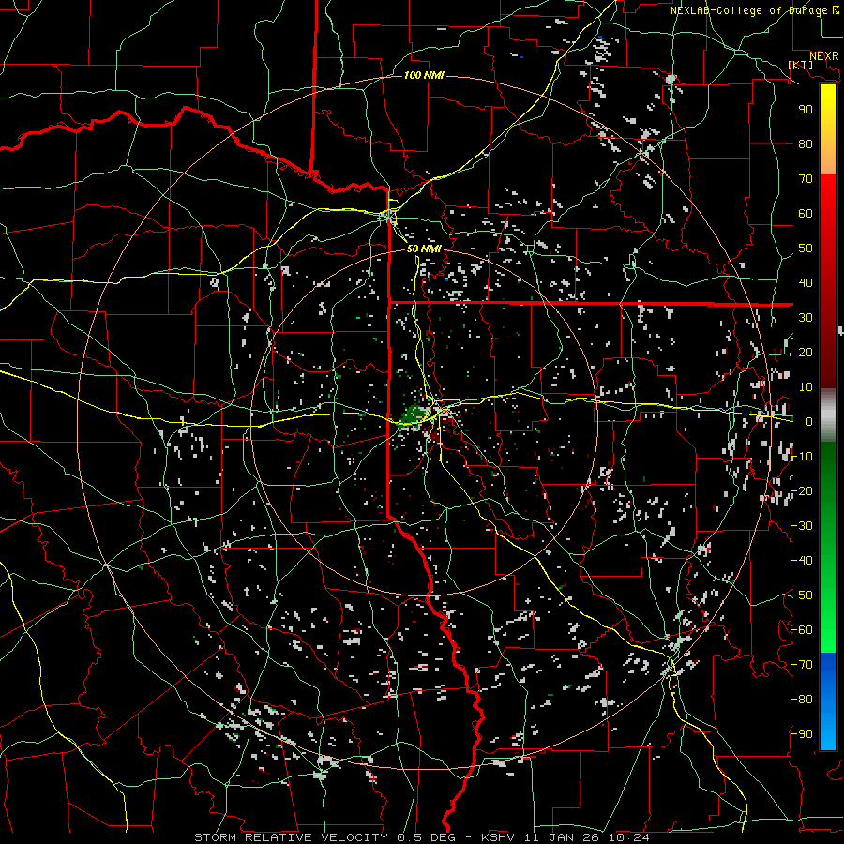844x844 pixels.
Task: Click the "-50" value on the velocity scale
Action: tap(802, 595)
